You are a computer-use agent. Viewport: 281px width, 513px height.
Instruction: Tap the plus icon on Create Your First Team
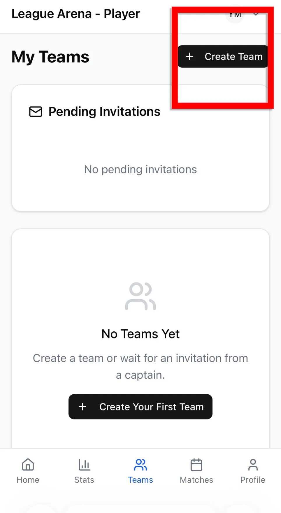[82, 407]
